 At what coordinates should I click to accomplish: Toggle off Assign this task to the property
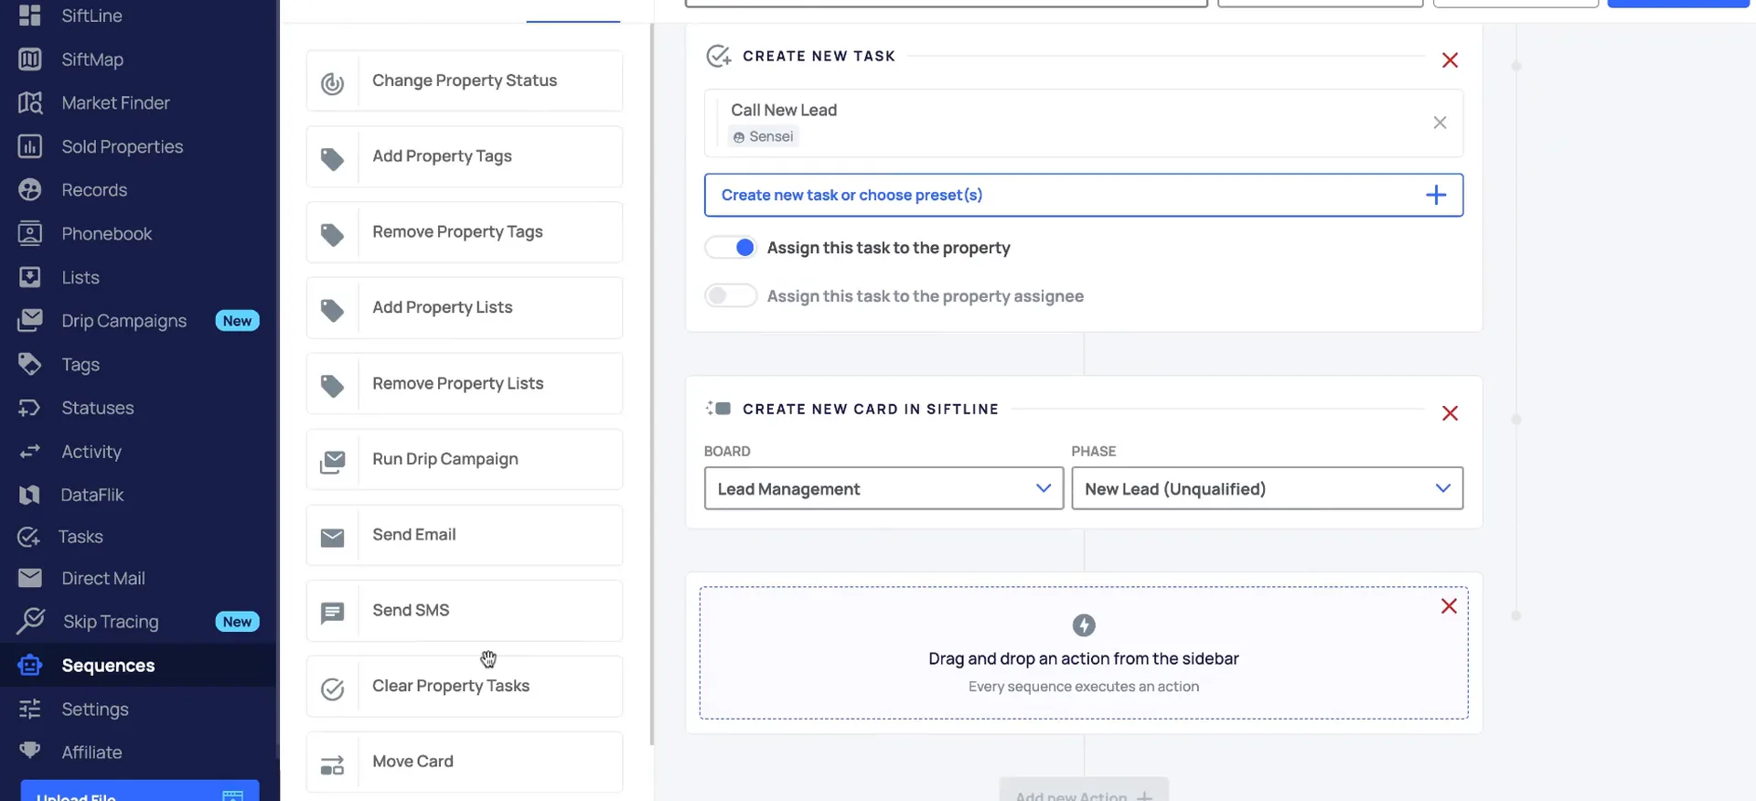731,248
